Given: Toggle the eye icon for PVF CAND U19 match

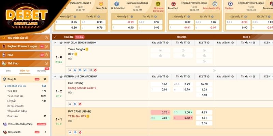Looking at the screenshot, I should (75, 132).
